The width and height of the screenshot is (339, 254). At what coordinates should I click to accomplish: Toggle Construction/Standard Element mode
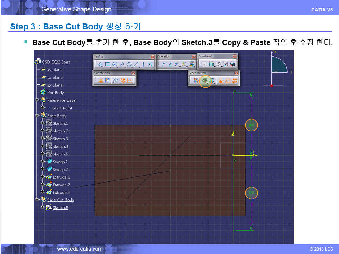pos(116,81)
